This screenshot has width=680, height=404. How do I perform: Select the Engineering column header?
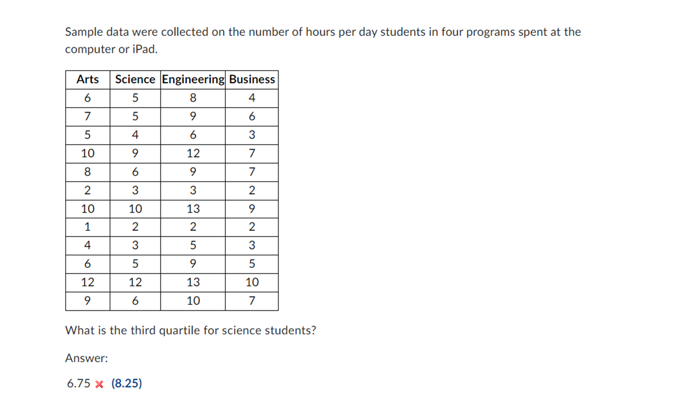coord(193,79)
